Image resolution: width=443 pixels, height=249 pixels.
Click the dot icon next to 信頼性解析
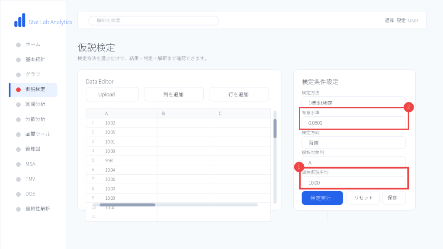[x=18, y=209]
